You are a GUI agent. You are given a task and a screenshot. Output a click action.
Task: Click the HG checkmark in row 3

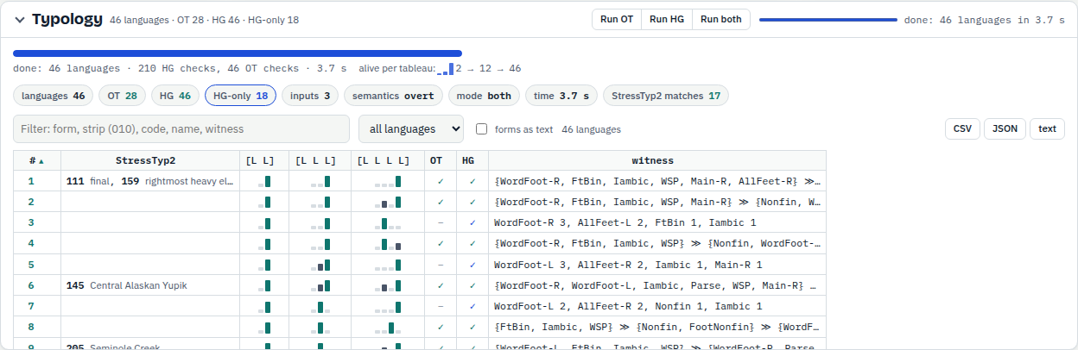point(472,222)
